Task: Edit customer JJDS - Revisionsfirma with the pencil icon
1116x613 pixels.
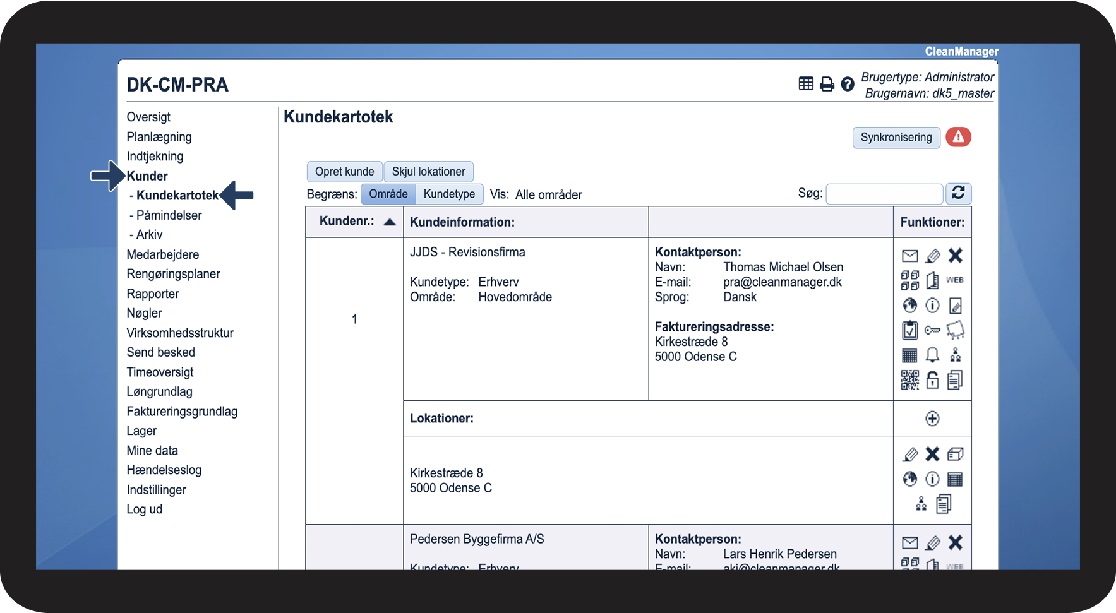Action: (x=933, y=256)
